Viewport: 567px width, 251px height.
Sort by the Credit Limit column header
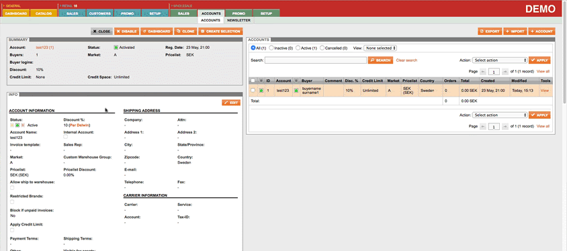[373, 81]
